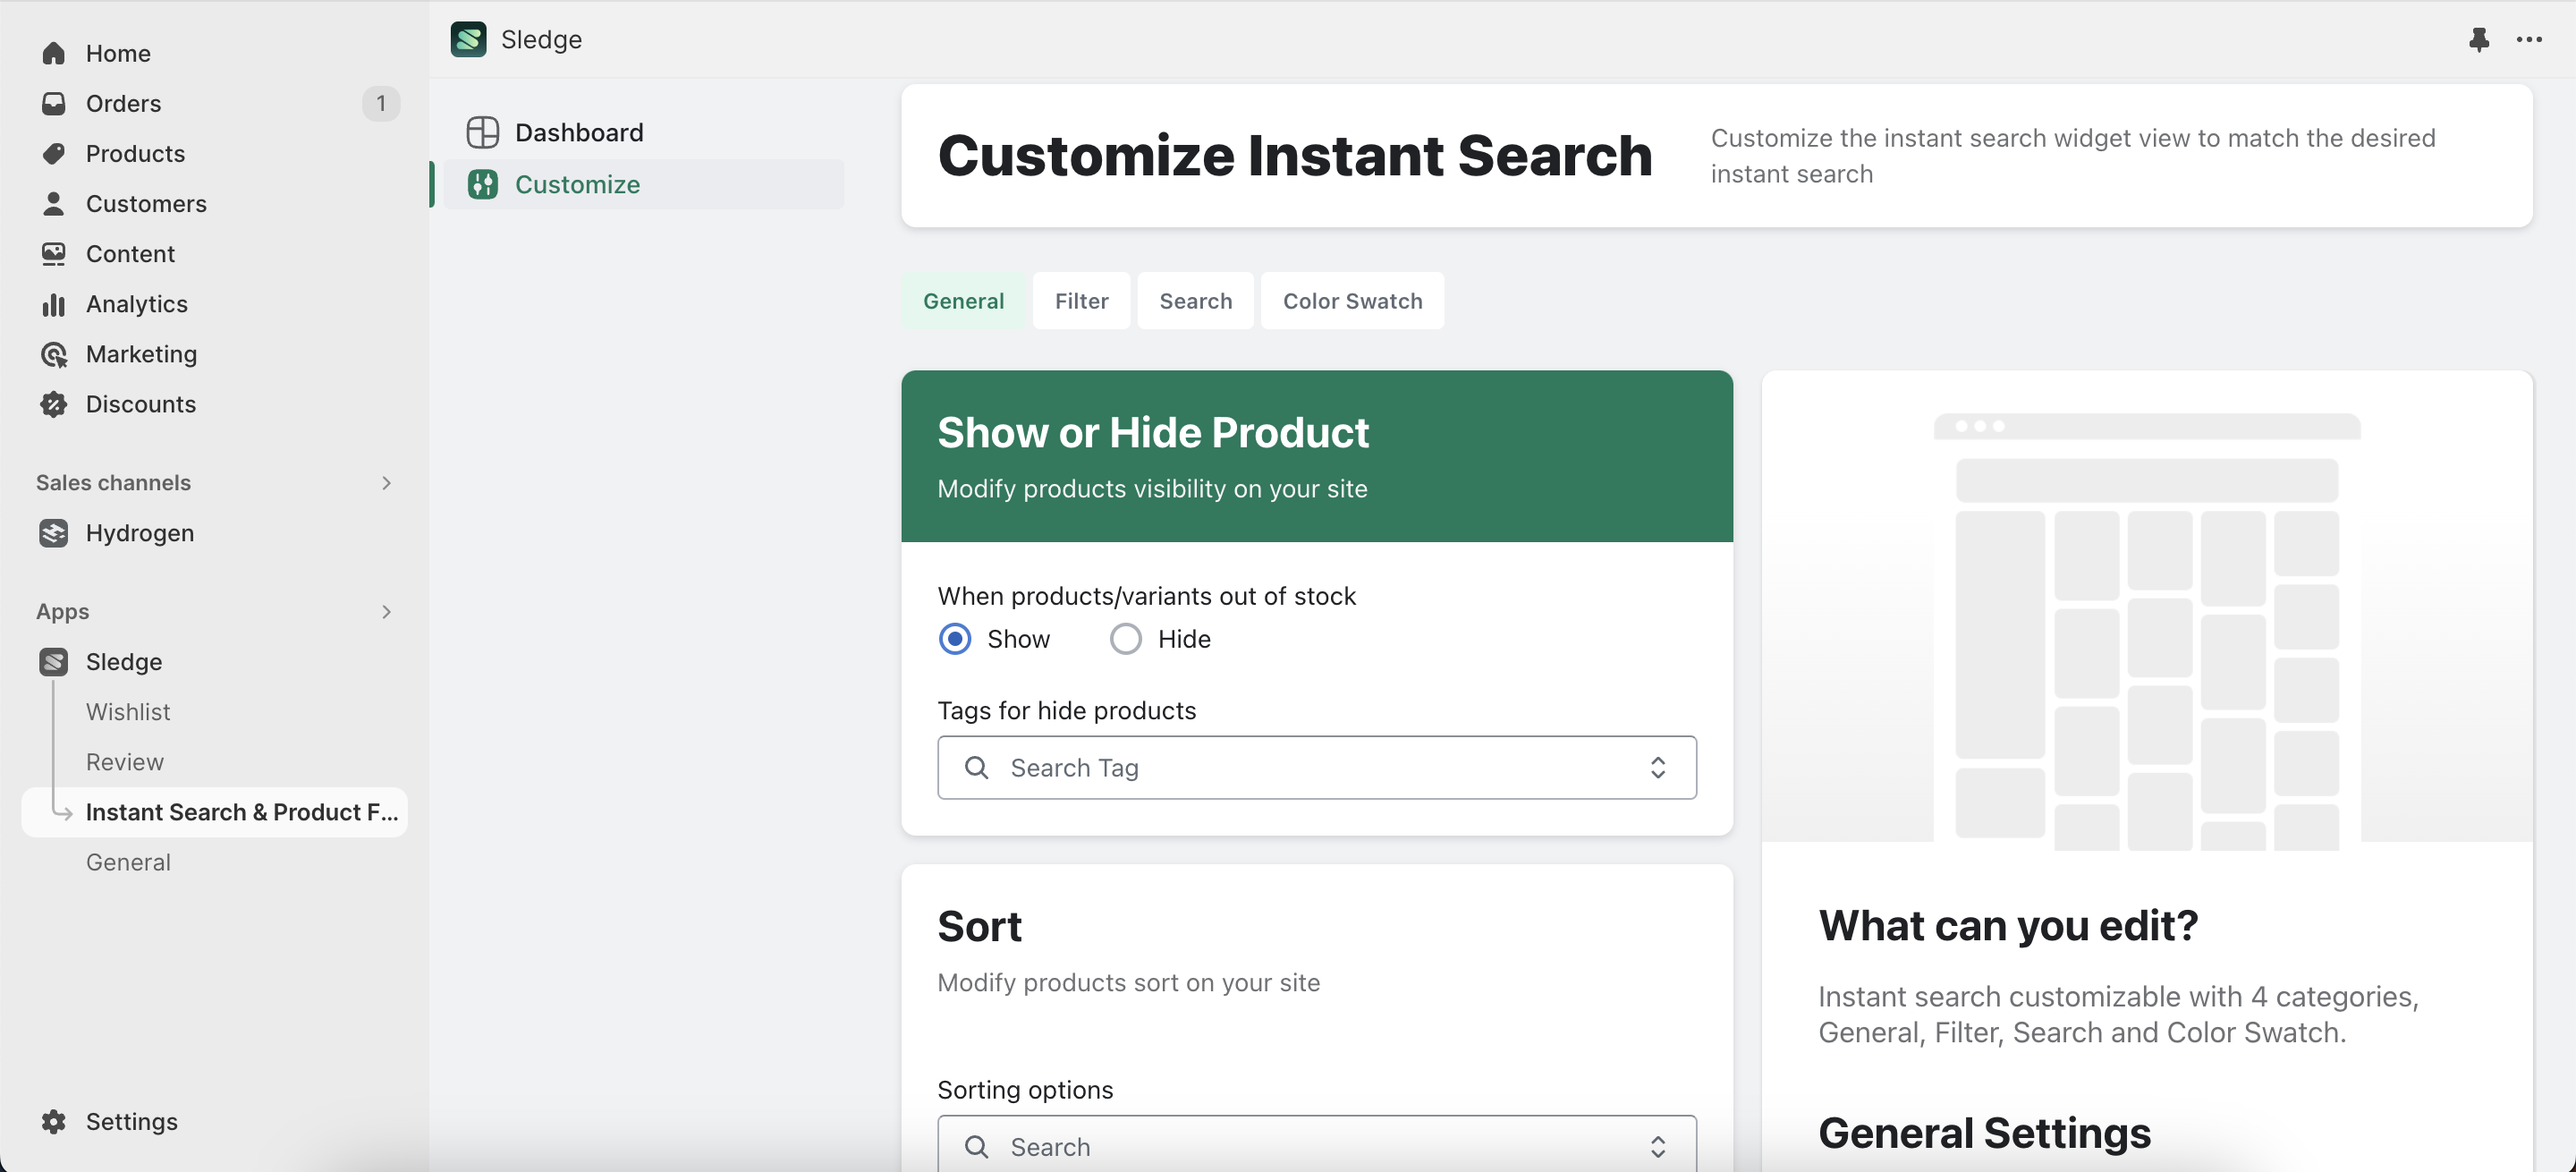The image size is (2576, 1172).
Task: Open Orders via inbox icon
Action: click(54, 103)
